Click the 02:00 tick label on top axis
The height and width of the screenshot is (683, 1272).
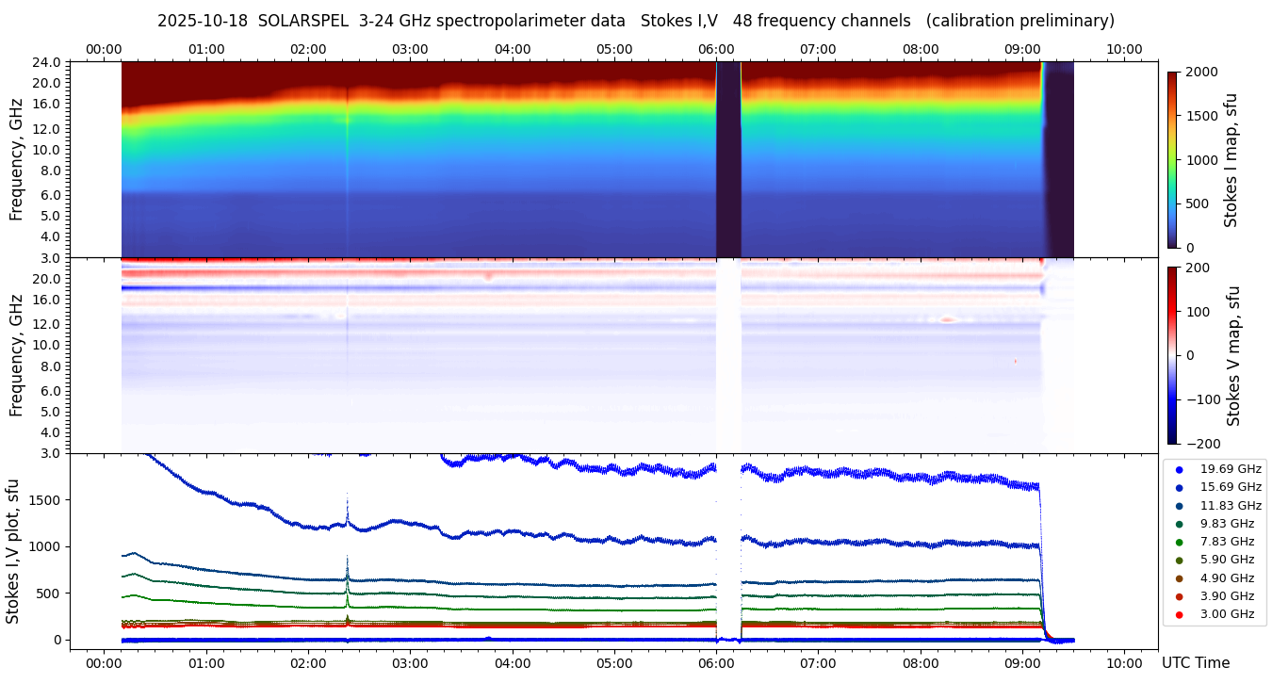pos(308,49)
